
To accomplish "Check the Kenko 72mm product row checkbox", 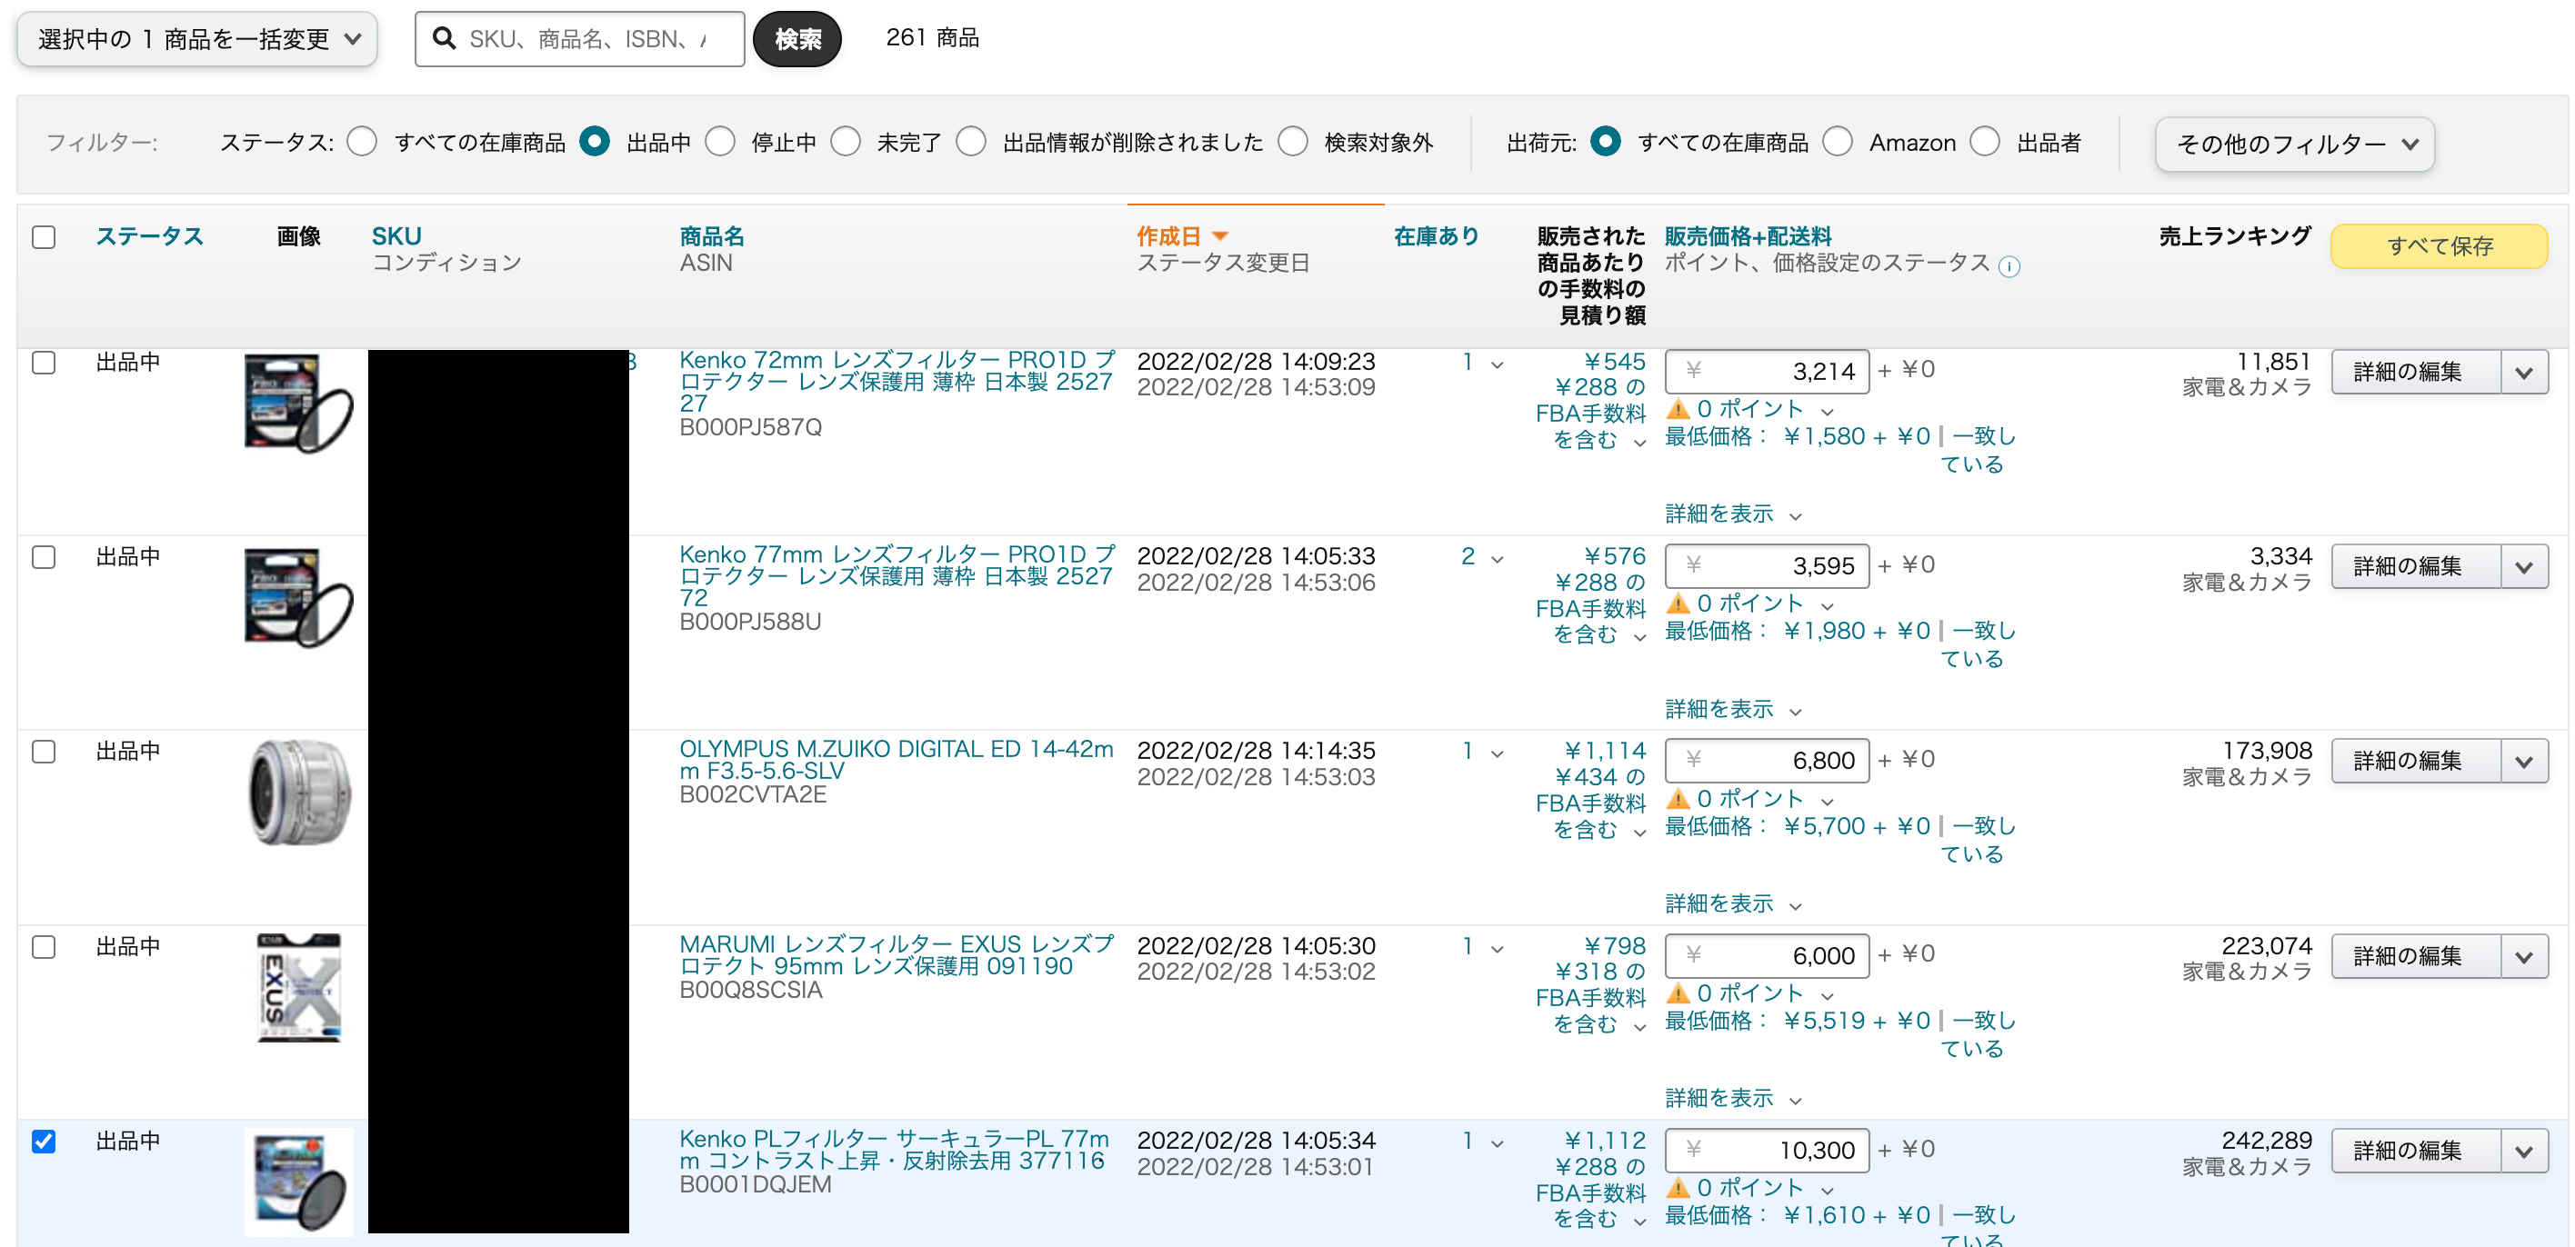I will (44, 362).
